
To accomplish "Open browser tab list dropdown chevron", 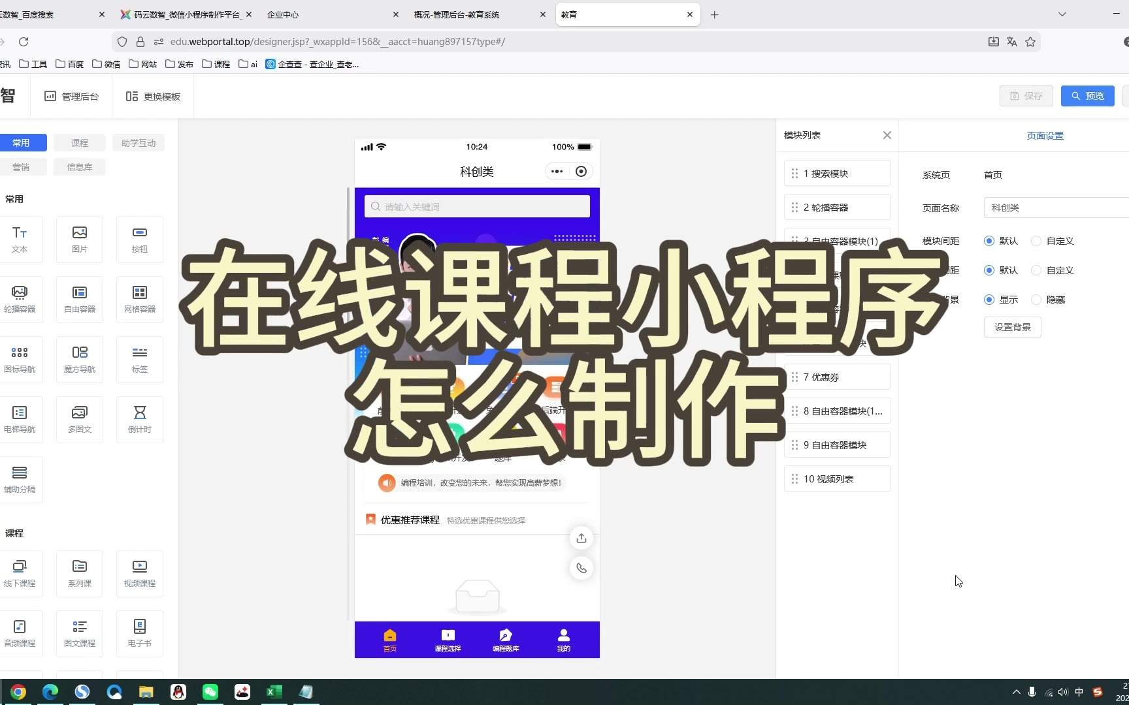I will [x=1062, y=14].
